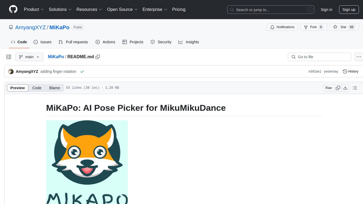Expand the Resources menu

tap(89, 9)
